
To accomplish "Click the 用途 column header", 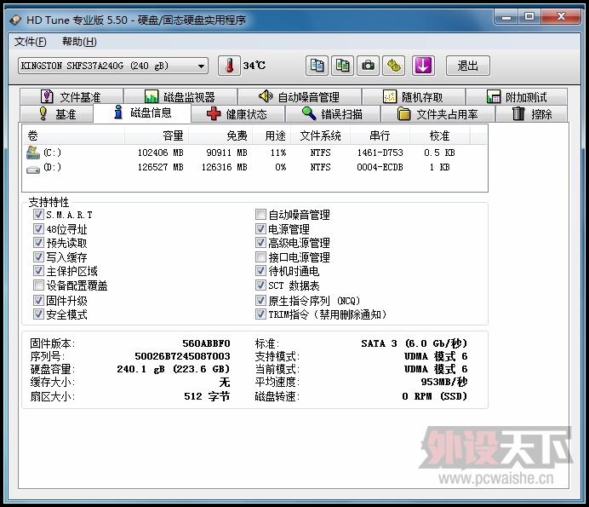I will click(x=272, y=135).
